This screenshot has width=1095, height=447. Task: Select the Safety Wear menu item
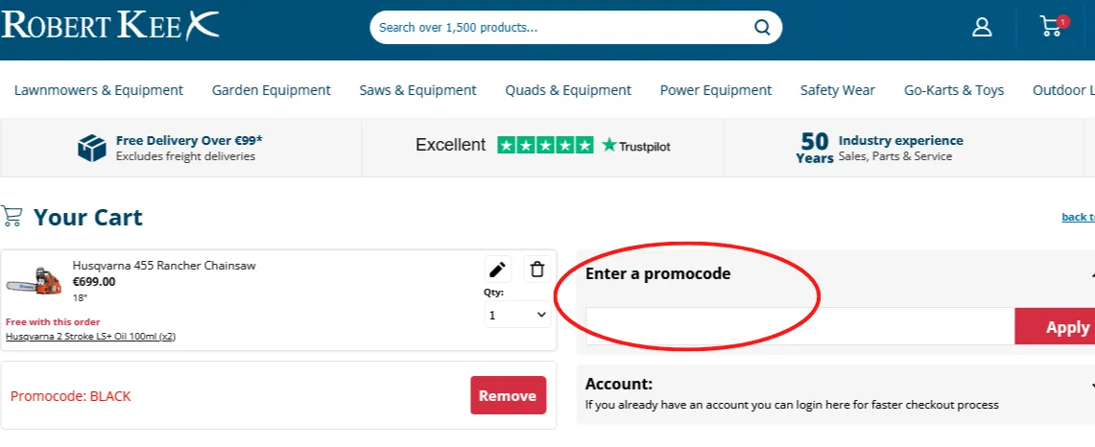(837, 90)
